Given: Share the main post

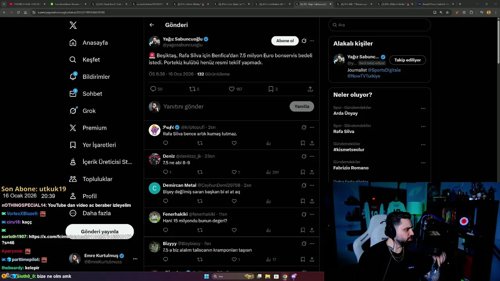Looking at the screenshot, I should (x=310, y=89).
